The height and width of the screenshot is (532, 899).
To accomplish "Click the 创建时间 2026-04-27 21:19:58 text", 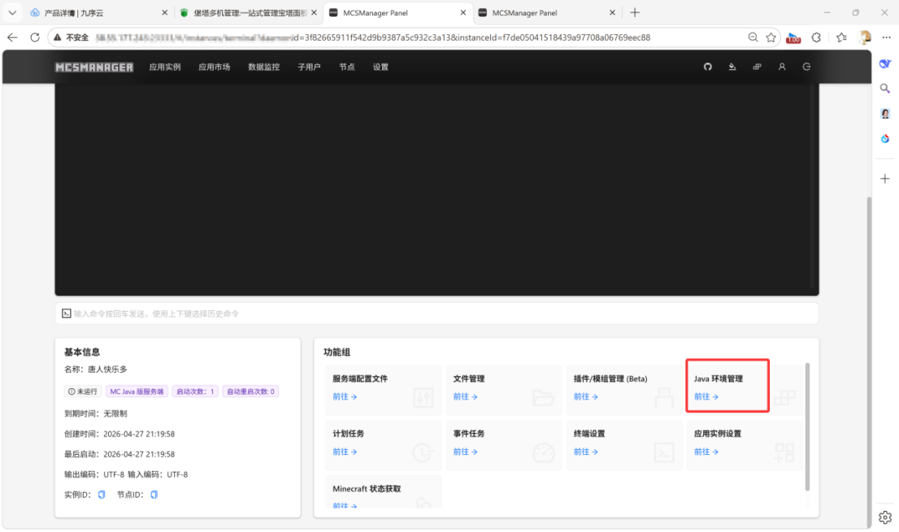I will point(119,434).
